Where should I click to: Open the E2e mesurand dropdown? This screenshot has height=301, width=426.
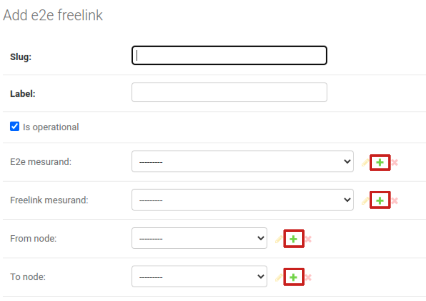[x=242, y=161]
